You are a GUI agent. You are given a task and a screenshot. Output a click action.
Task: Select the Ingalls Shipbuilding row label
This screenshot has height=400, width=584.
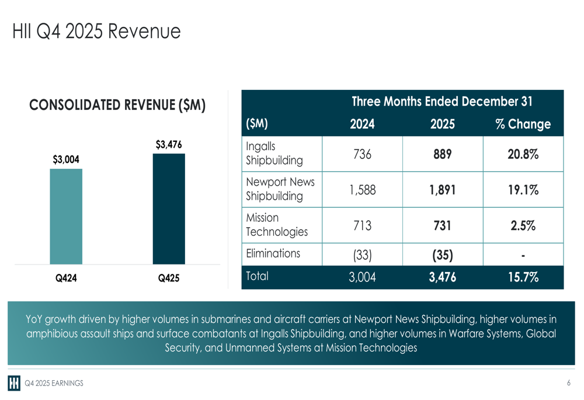[274, 154]
